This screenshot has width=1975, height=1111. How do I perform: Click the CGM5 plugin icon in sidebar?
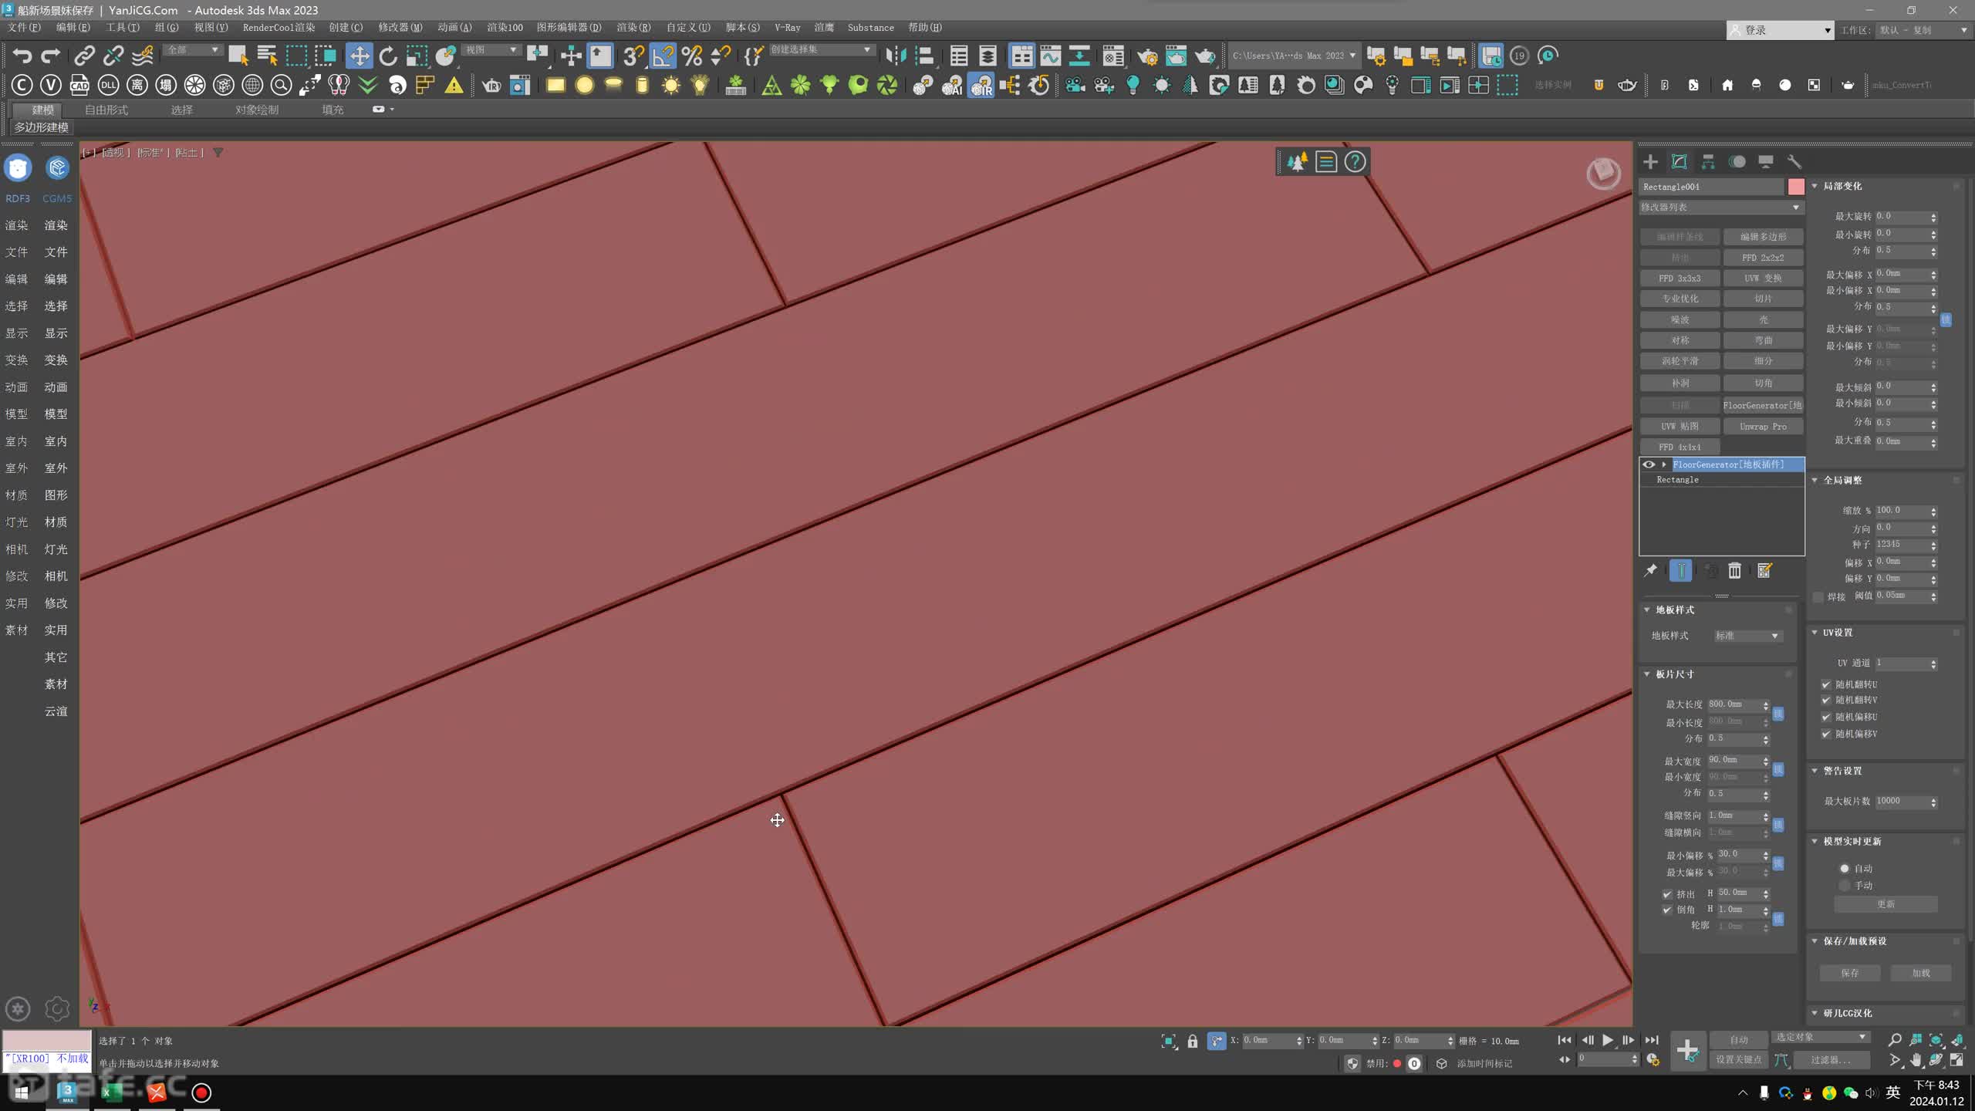pyautogui.click(x=57, y=168)
